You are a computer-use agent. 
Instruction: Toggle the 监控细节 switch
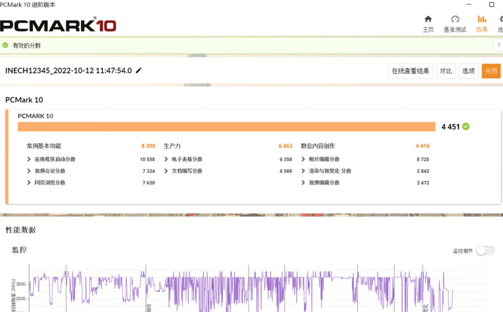[485, 251]
